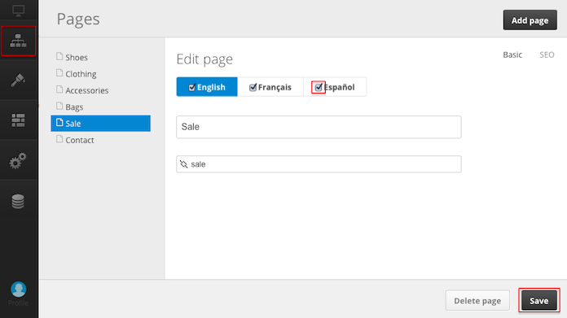Screen dimensions: 567x318
Task: Switch to the English language tab
Action: (207, 87)
